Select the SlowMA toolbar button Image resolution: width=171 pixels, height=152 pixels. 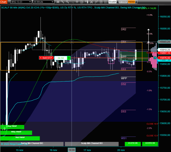(112, 2)
